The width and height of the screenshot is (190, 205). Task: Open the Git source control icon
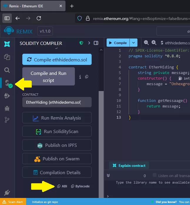pos(7,120)
